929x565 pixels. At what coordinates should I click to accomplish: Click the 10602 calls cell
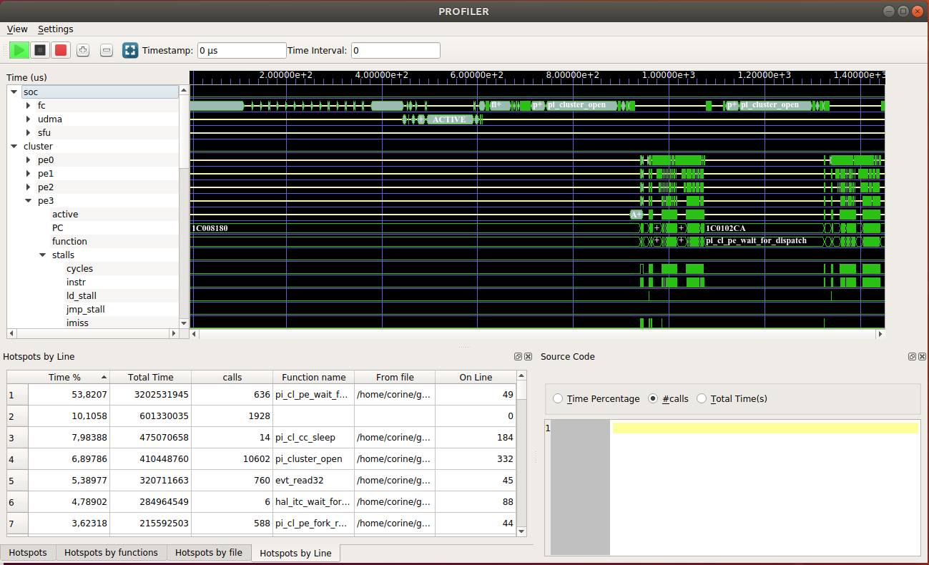[232, 459]
